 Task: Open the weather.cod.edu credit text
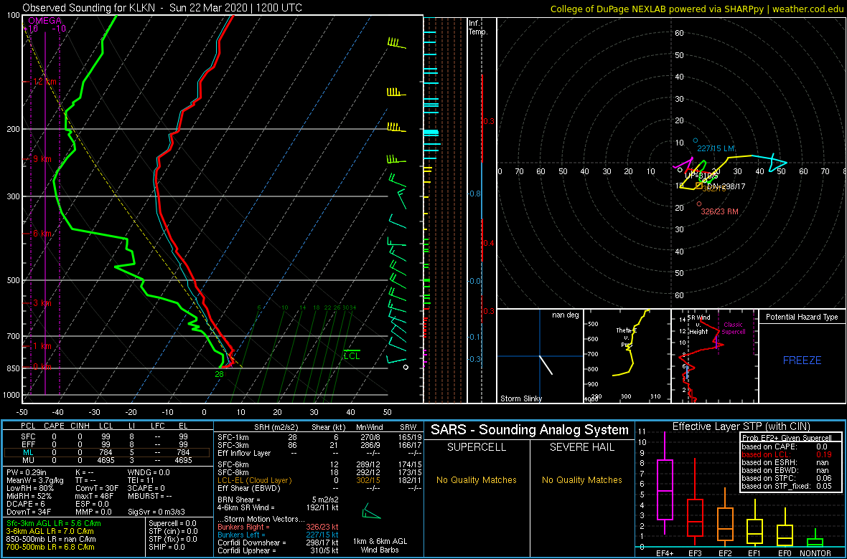[810, 9]
